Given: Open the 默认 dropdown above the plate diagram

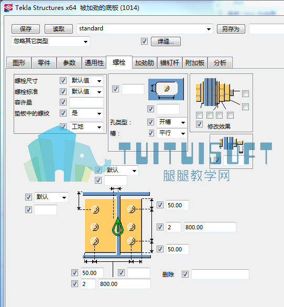Looking at the screenshot, I should click(x=122, y=171).
